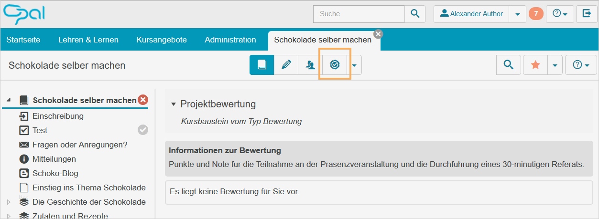Open the participant management icon
This screenshot has height=219, width=599.
(311, 65)
